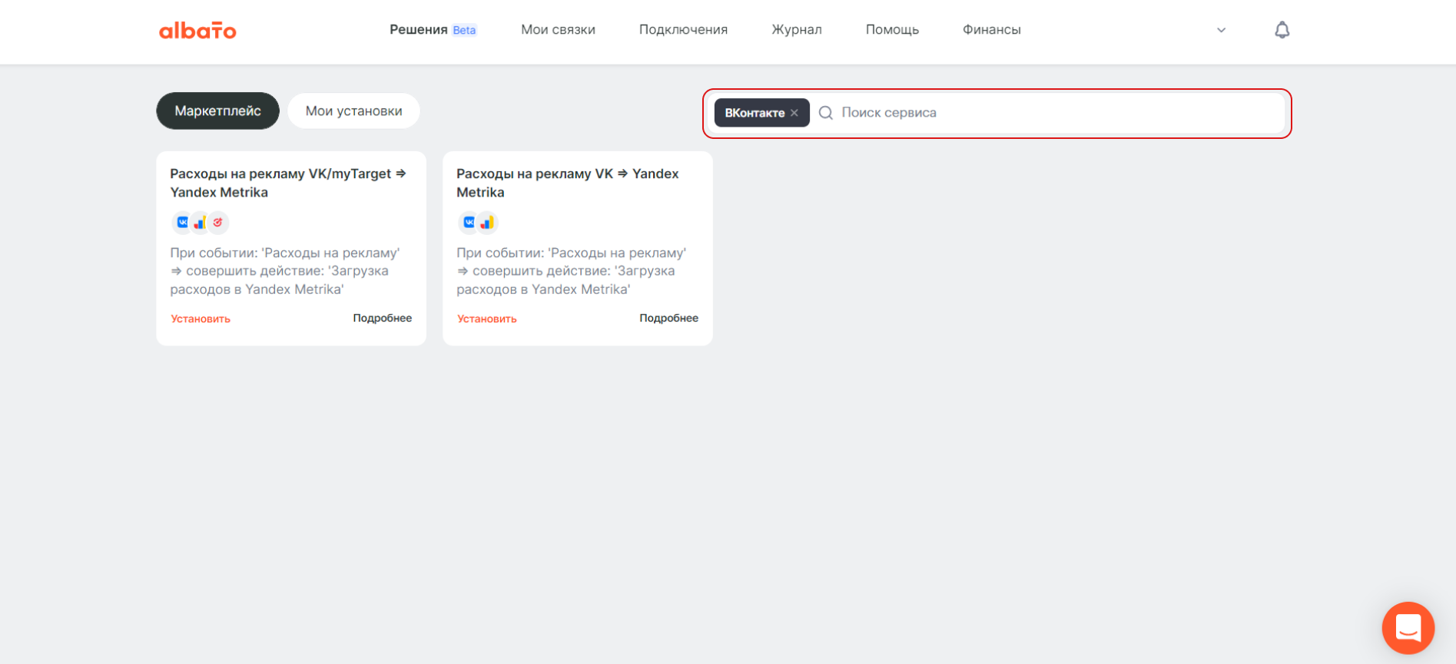Select the Маркетплейс tab
Screen dimensions: 1456x664
point(217,111)
